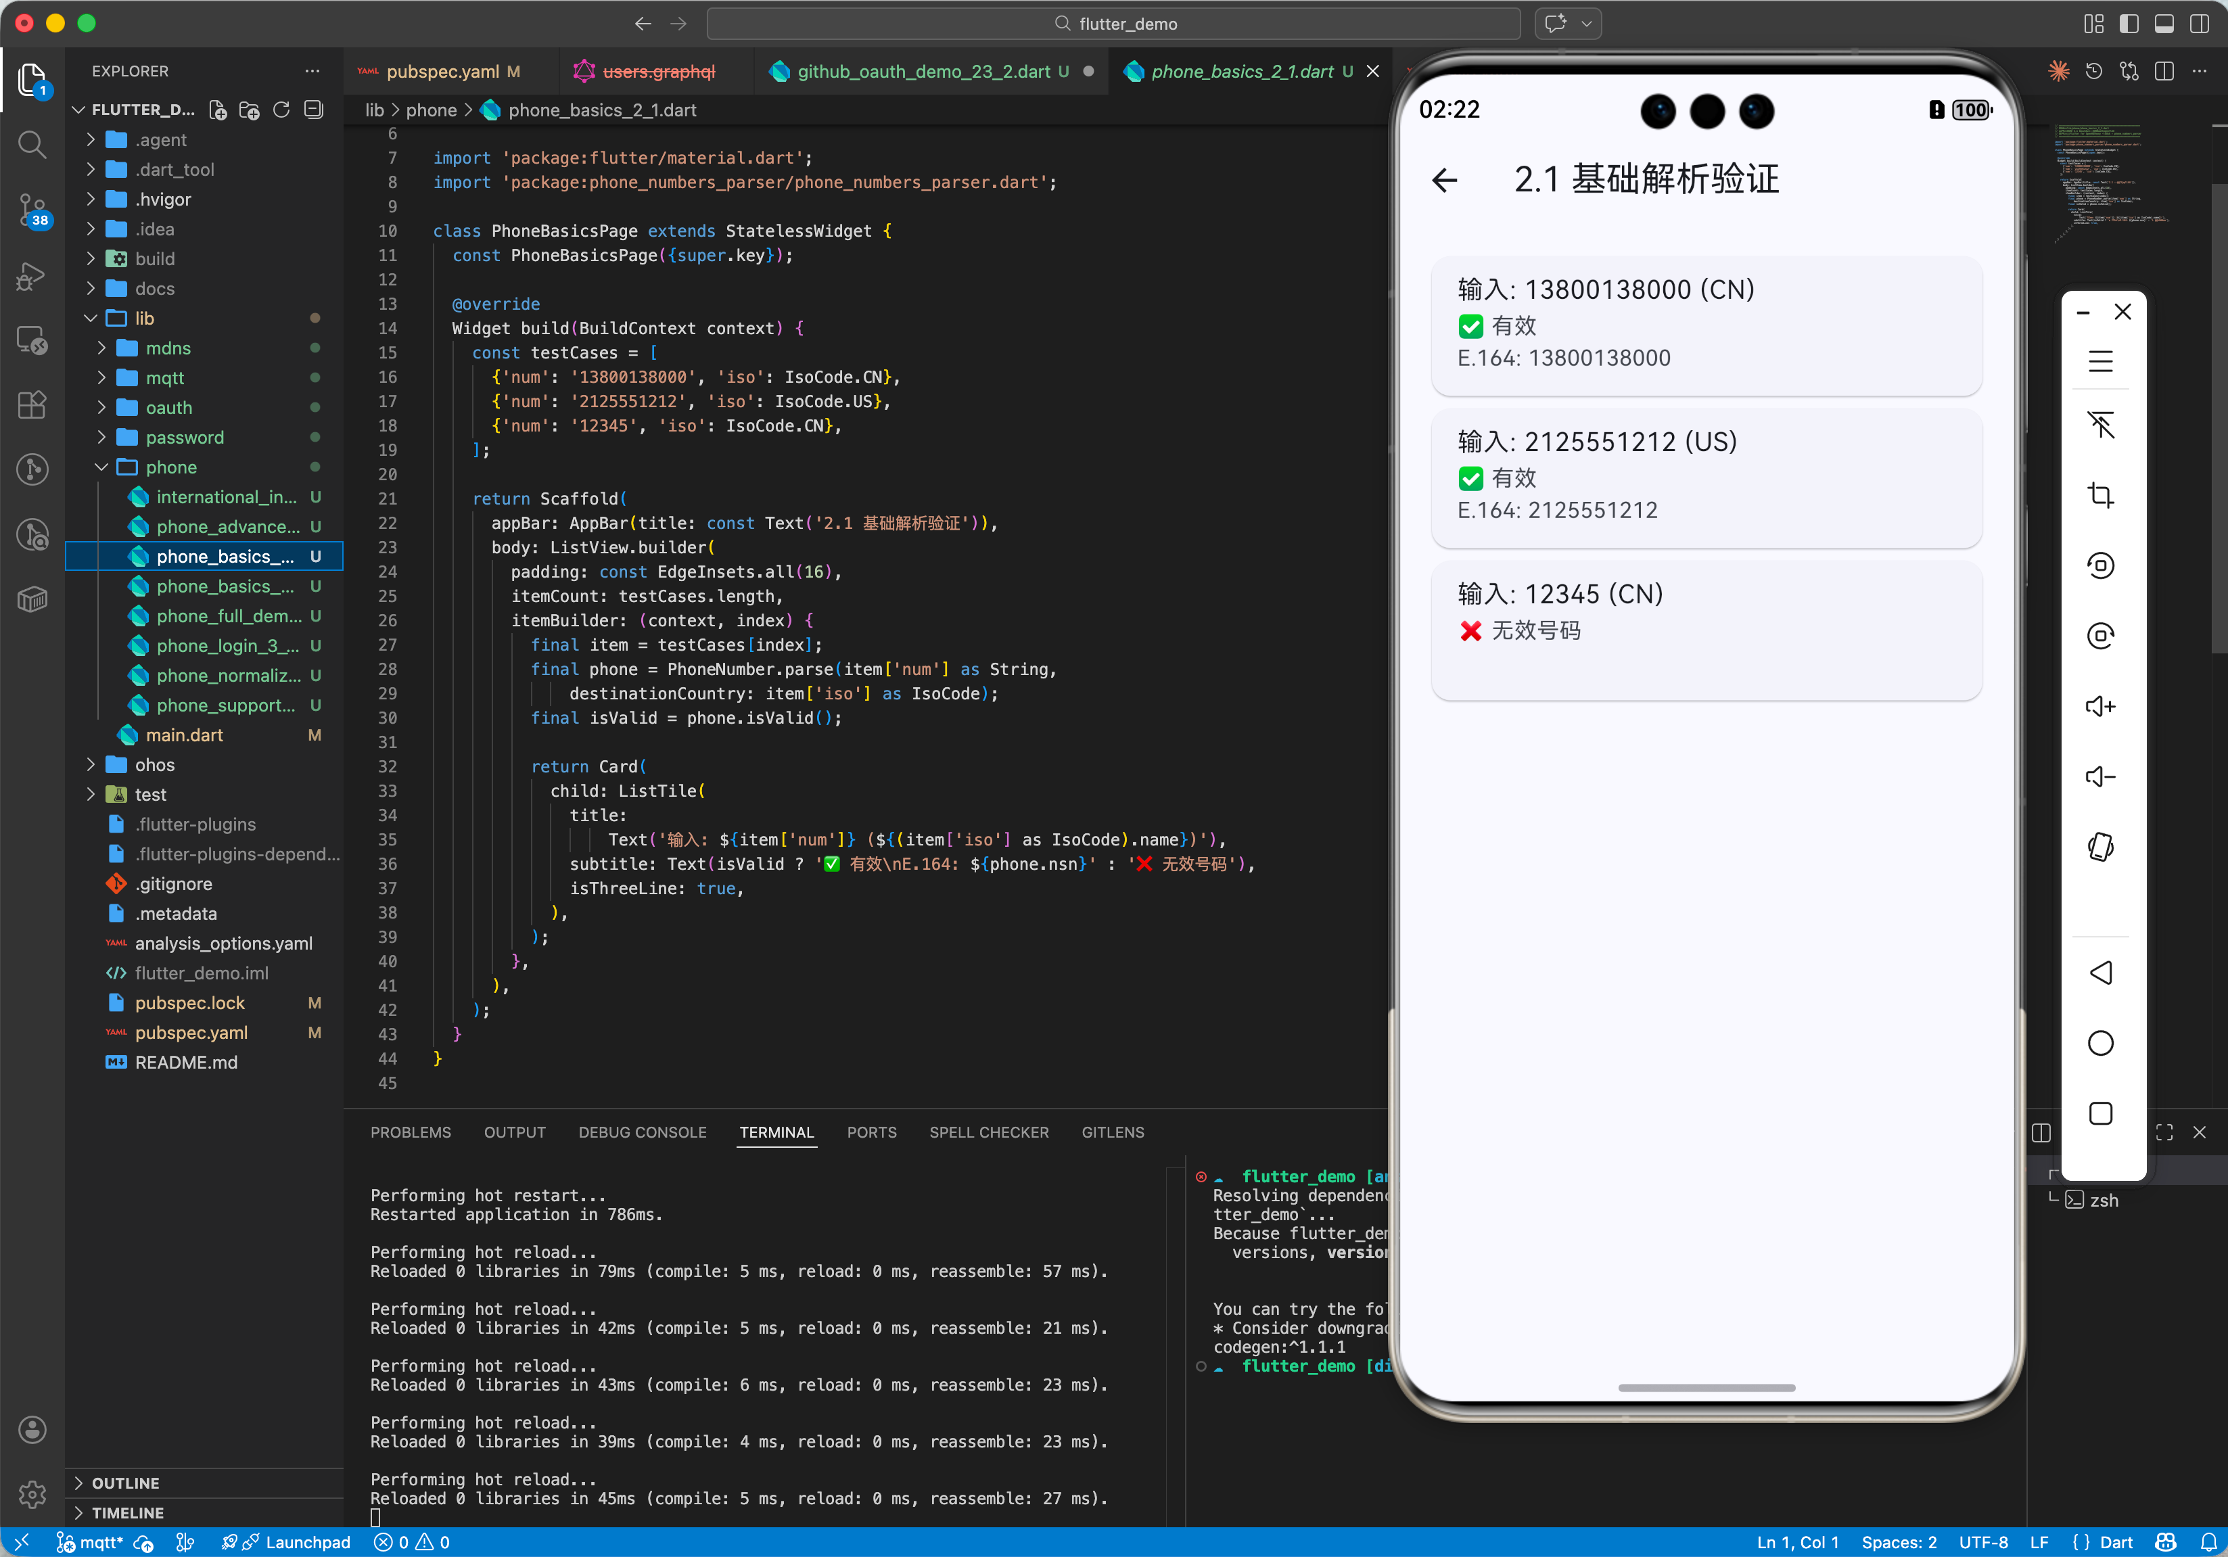2228x1557 pixels.
Task: Expand the oauth folder
Action: pos(169,407)
